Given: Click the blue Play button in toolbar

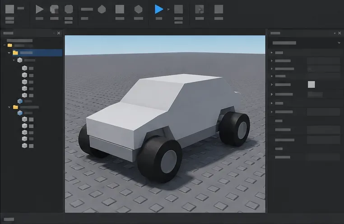Looking at the screenshot, I should pyautogui.click(x=159, y=9).
